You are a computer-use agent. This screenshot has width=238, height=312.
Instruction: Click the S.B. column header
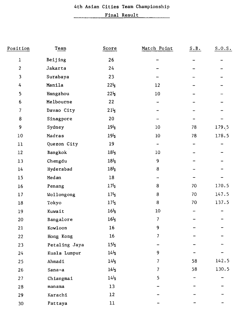[x=195, y=49]
